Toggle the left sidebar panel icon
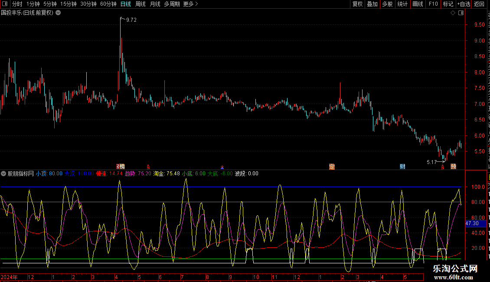The height and width of the screenshot is (282, 490). click(5, 4)
